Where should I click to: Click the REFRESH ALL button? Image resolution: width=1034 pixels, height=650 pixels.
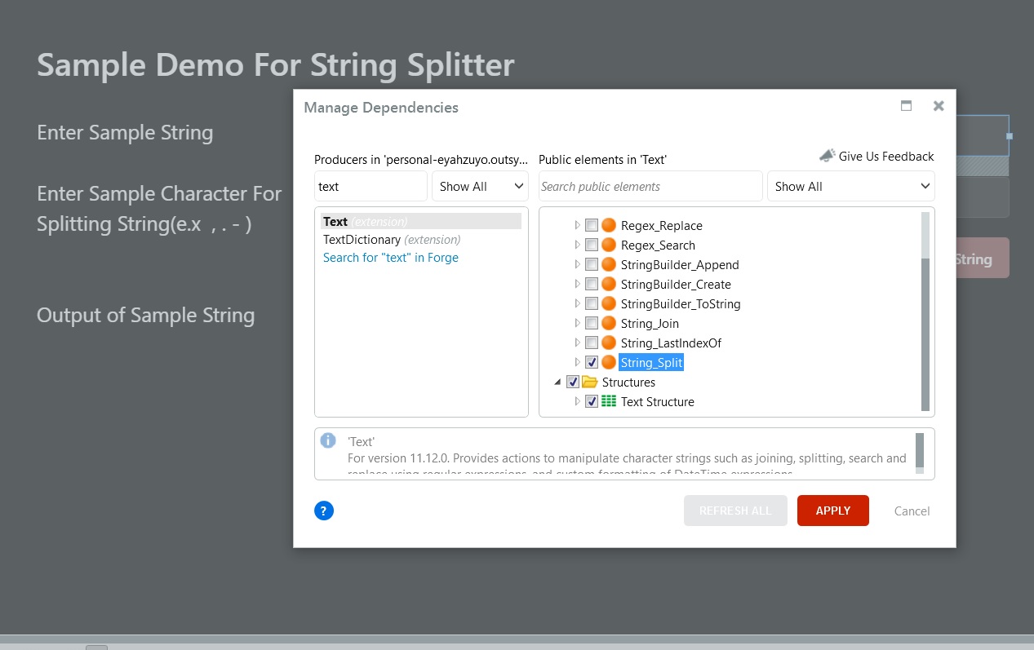click(x=735, y=511)
